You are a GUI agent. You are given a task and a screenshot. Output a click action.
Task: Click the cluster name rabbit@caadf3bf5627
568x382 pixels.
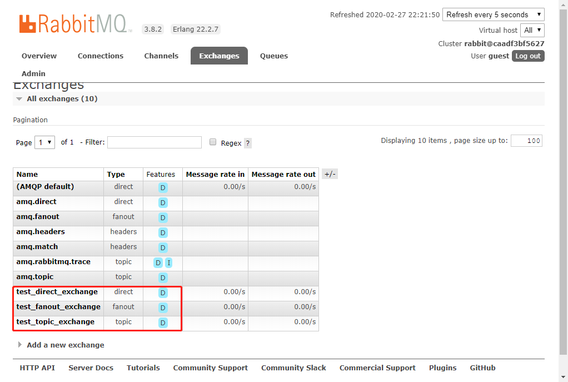(x=504, y=43)
